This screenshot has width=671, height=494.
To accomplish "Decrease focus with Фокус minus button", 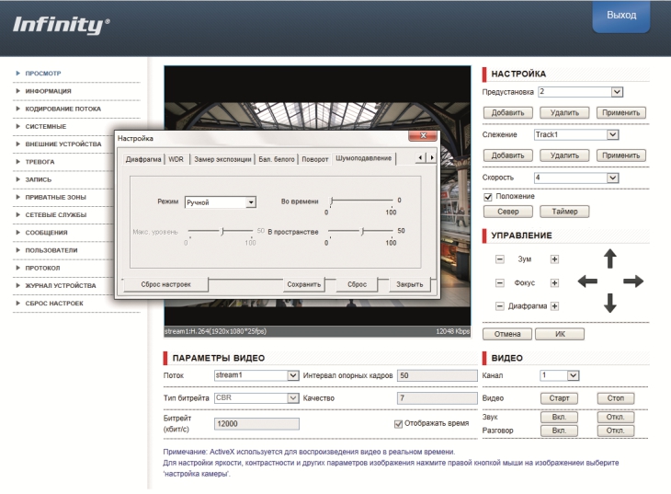I will click(x=499, y=282).
